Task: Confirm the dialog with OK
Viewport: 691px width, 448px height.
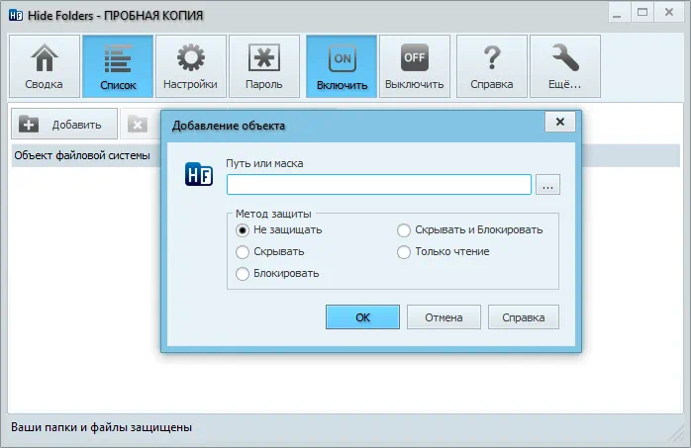Action: click(x=362, y=317)
